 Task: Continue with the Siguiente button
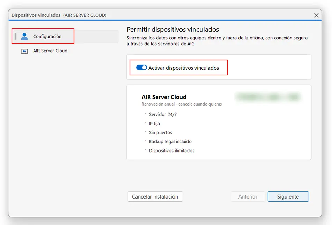(x=288, y=197)
